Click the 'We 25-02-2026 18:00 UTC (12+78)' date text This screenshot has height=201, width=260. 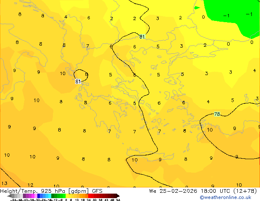(203, 191)
